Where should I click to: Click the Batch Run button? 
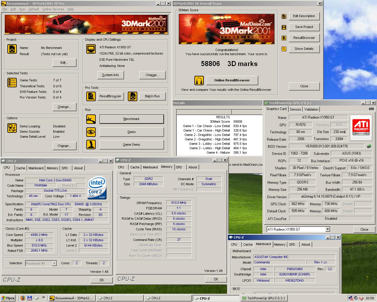pos(152,96)
